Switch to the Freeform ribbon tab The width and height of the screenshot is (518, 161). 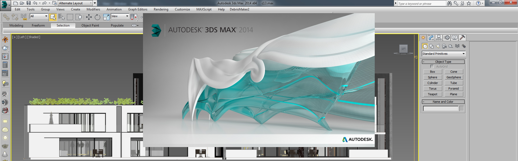[38, 25]
